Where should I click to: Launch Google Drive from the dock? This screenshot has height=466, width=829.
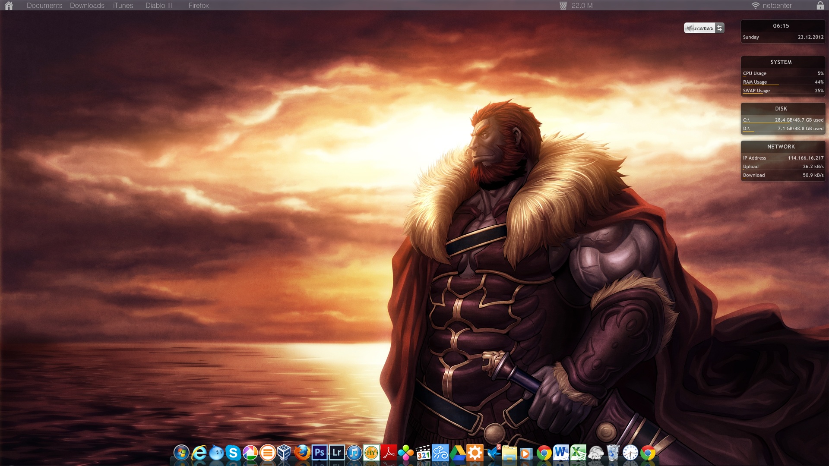coord(458,453)
